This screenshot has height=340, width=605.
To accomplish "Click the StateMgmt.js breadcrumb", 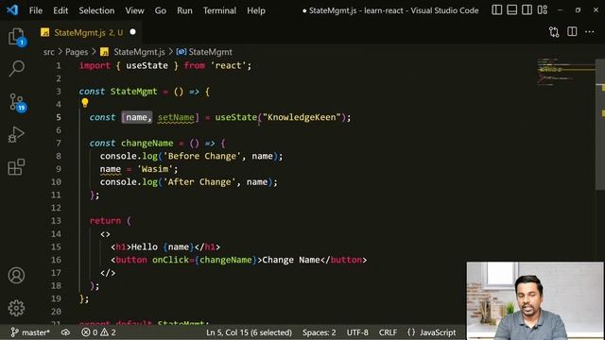I will (x=132, y=52).
